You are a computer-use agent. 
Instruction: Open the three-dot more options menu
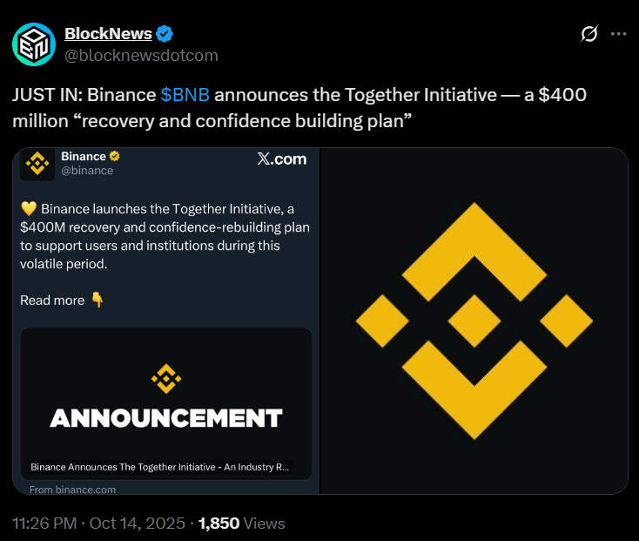pos(618,34)
